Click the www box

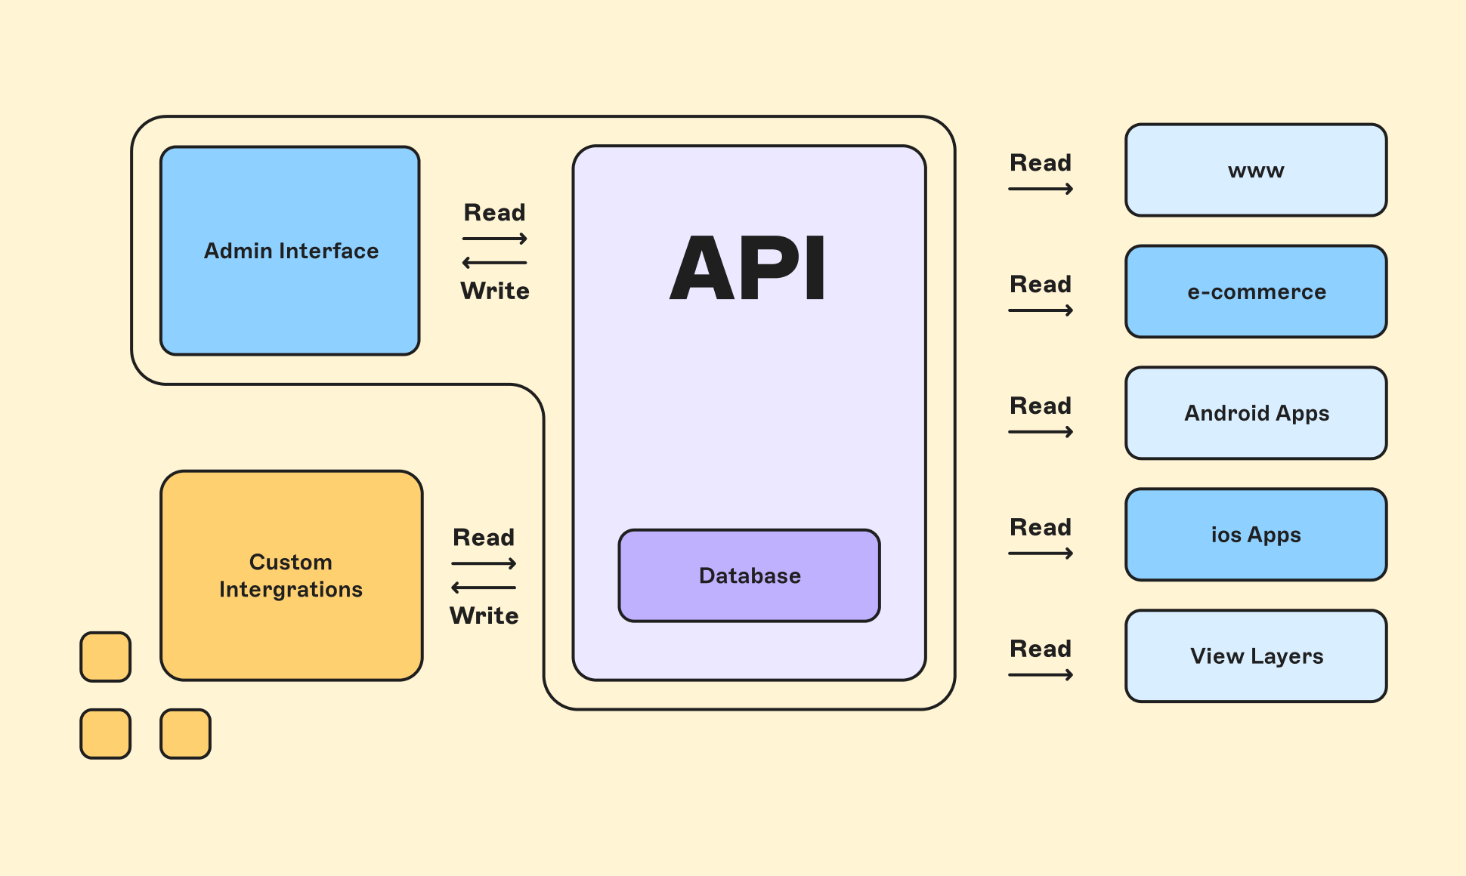click(1256, 170)
